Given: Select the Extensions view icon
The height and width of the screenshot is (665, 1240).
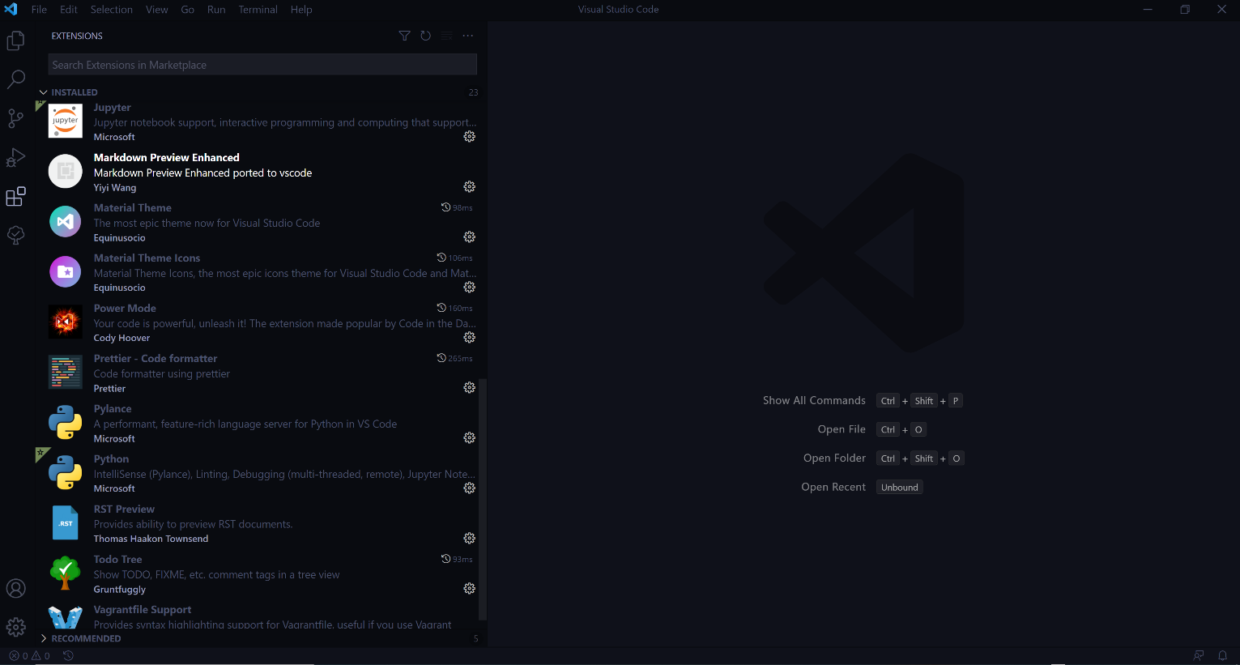Looking at the screenshot, I should (15, 196).
